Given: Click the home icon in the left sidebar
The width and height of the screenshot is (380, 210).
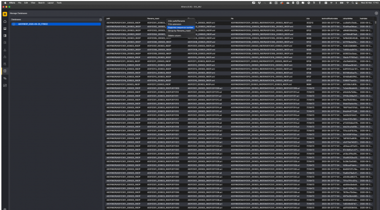Looking at the screenshot, I should tap(5, 21).
